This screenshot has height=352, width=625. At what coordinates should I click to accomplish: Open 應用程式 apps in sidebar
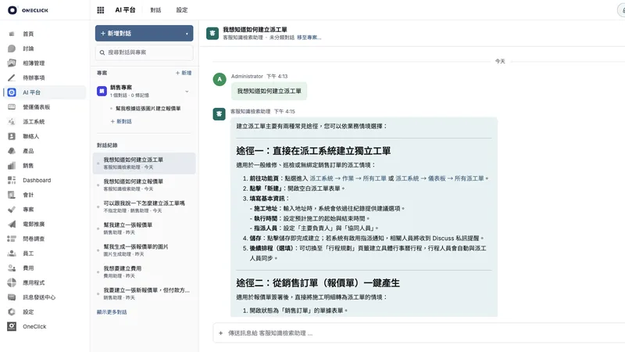(34, 282)
